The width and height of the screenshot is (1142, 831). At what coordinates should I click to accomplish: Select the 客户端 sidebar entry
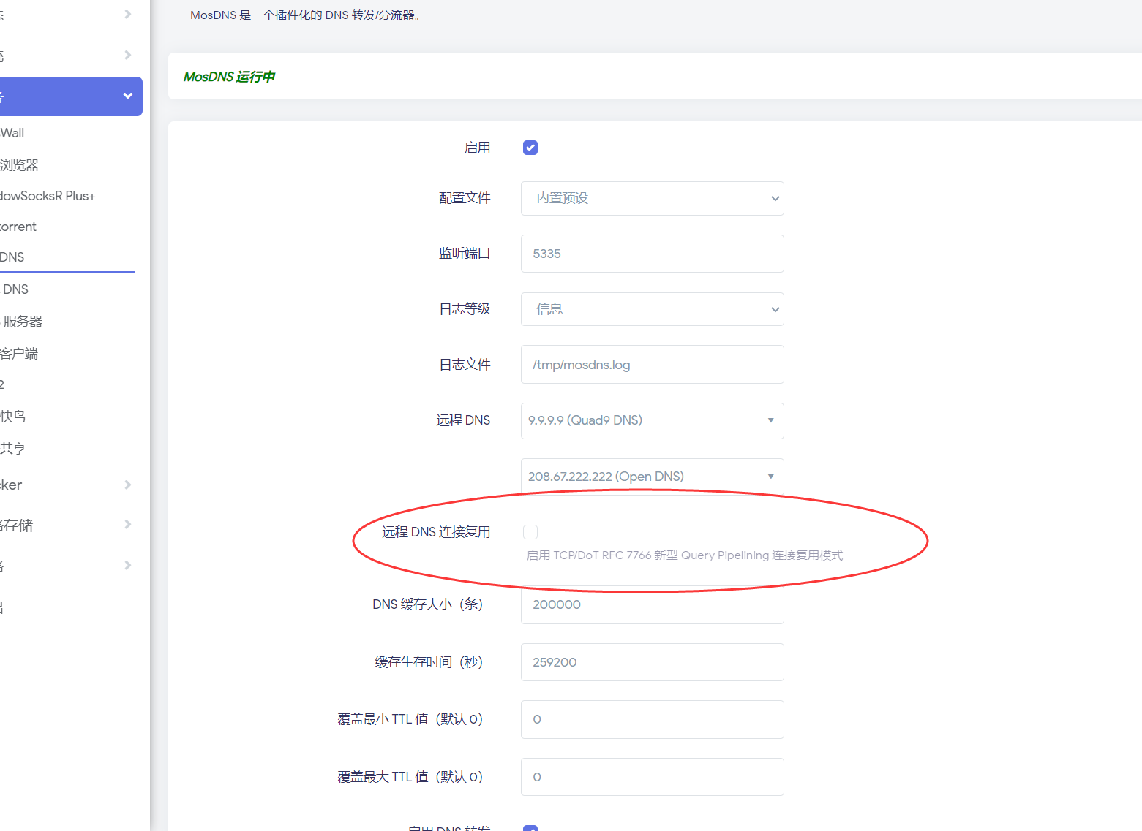click(x=18, y=353)
